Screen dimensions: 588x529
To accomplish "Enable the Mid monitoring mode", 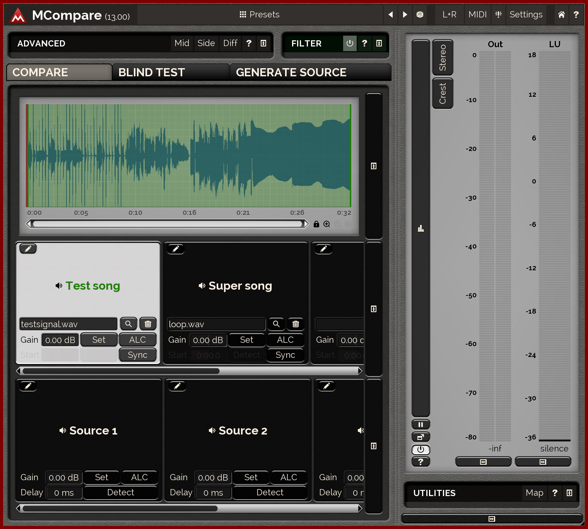I will click(x=182, y=43).
